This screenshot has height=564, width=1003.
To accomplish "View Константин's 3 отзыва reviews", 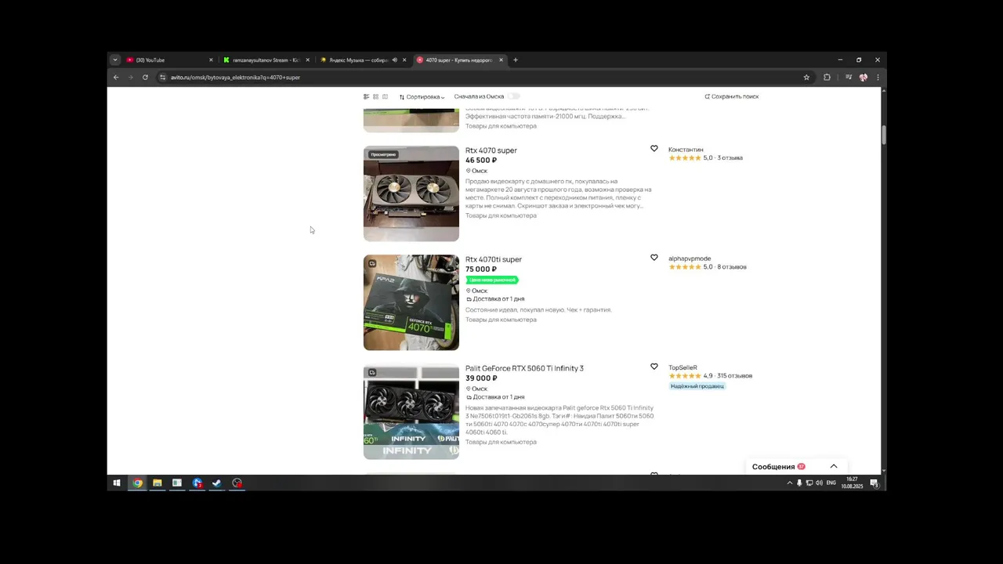I will pyautogui.click(x=730, y=158).
